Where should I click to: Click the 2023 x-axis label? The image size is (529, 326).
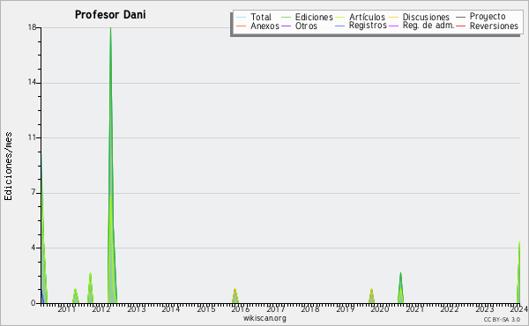tap(485, 308)
